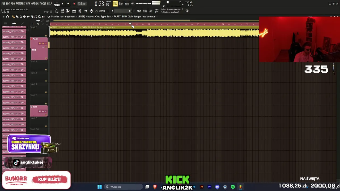Stop playback with the stop button

coord(68,4)
